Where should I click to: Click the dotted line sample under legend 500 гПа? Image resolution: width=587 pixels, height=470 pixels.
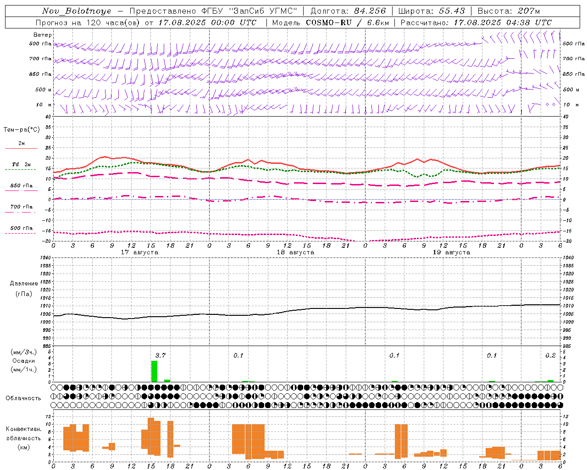[20, 233]
